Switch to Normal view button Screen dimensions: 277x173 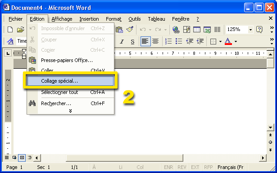pos(7,157)
